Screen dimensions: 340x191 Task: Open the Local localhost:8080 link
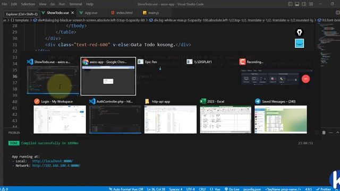click(x=53, y=161)
